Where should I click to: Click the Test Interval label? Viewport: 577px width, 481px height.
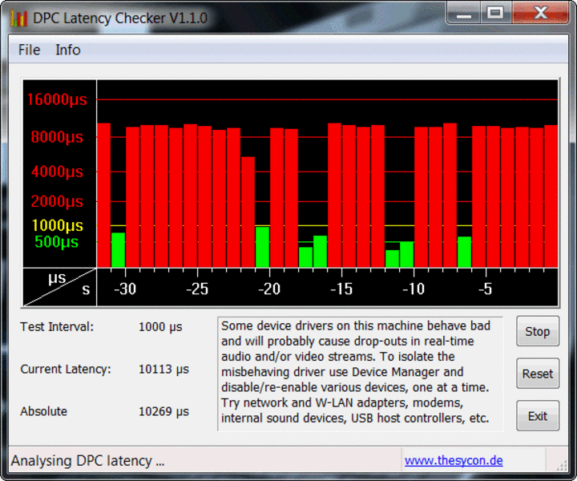click(57, 327)
